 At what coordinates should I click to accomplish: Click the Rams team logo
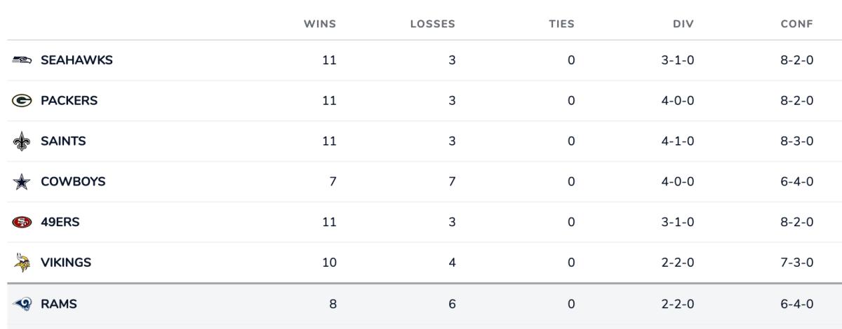[21, 304]
